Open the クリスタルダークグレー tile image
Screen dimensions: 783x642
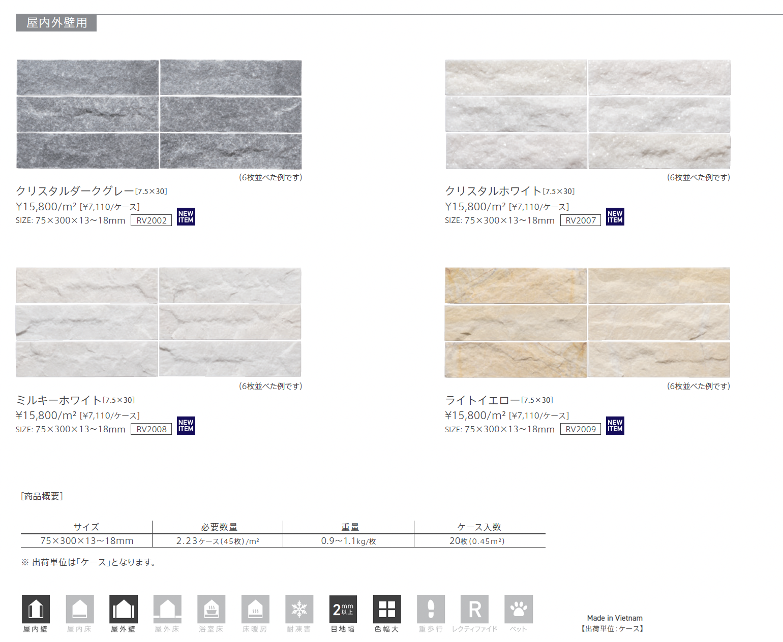click(159, 114)
